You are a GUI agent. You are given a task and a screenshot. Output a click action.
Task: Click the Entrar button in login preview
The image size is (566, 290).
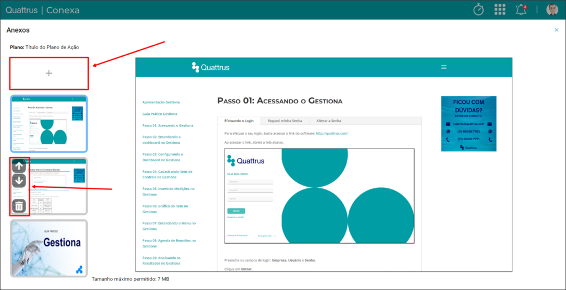tap(236, 211)
